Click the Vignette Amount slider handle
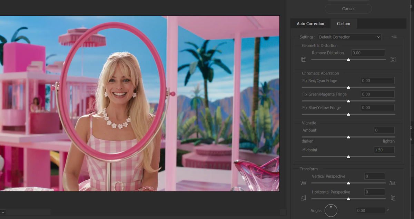The width and height of the screenshot is (414, 219). pos(348,137)
